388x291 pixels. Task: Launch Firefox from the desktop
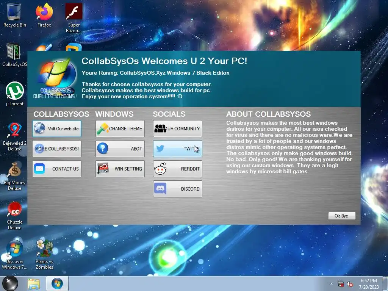pos(44,15)
